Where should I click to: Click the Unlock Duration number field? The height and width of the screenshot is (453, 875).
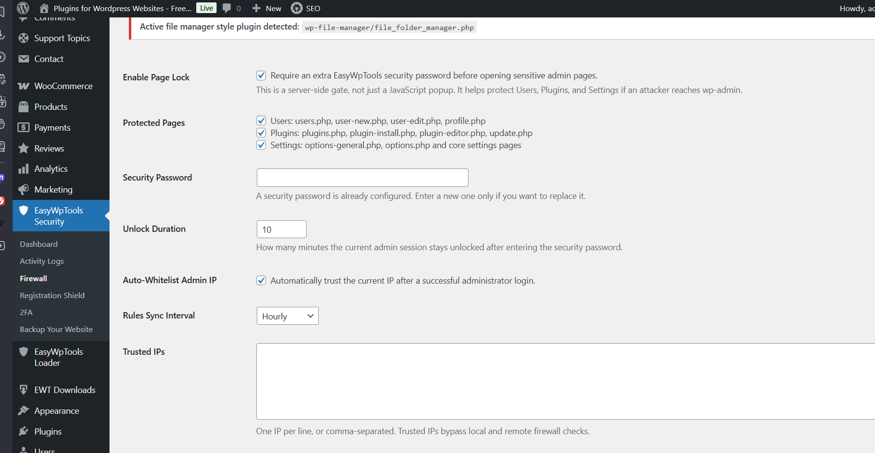[x=281, y=229]
